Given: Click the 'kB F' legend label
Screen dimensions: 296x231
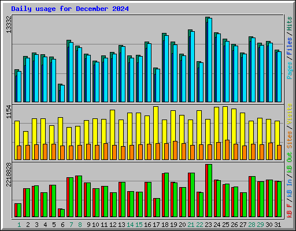Looking at the screenshot, I should pos(290,210).
